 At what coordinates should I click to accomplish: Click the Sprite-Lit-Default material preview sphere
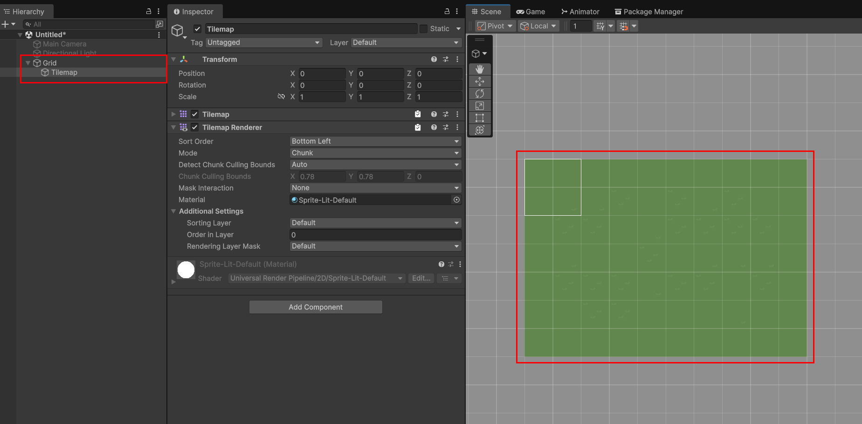pos(186,269)
